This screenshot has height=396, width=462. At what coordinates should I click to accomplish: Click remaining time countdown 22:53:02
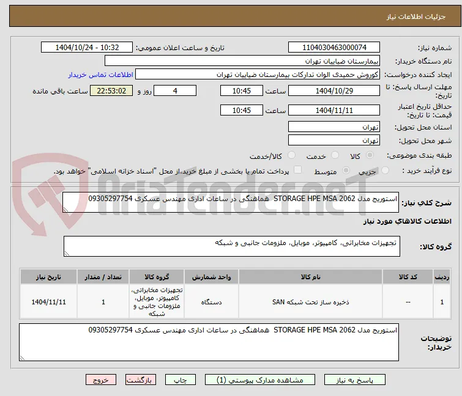[x=111, y=90]
